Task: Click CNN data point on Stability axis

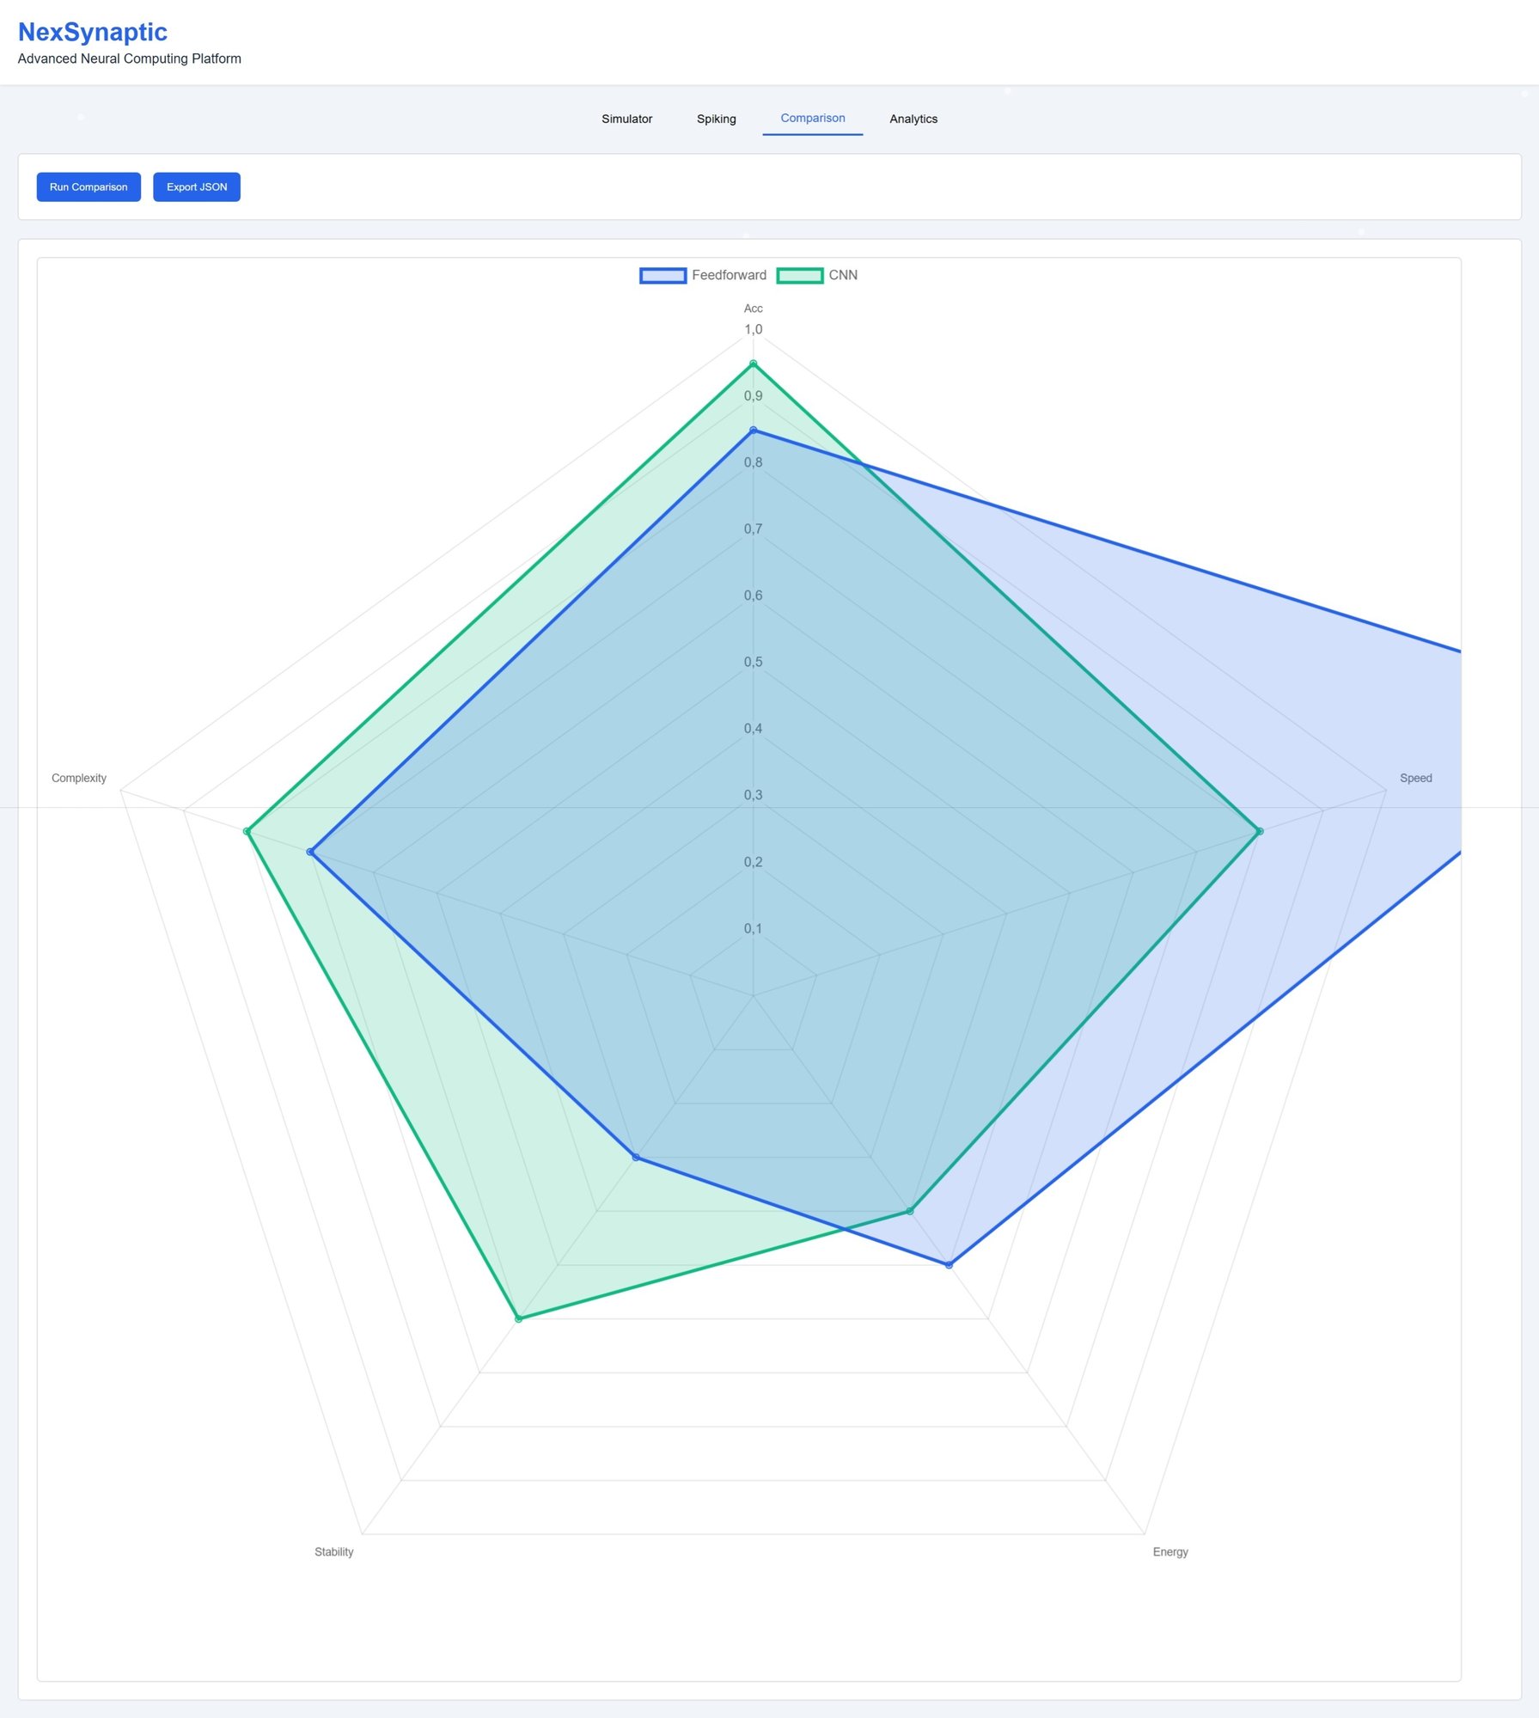Action: (518, 1318)
